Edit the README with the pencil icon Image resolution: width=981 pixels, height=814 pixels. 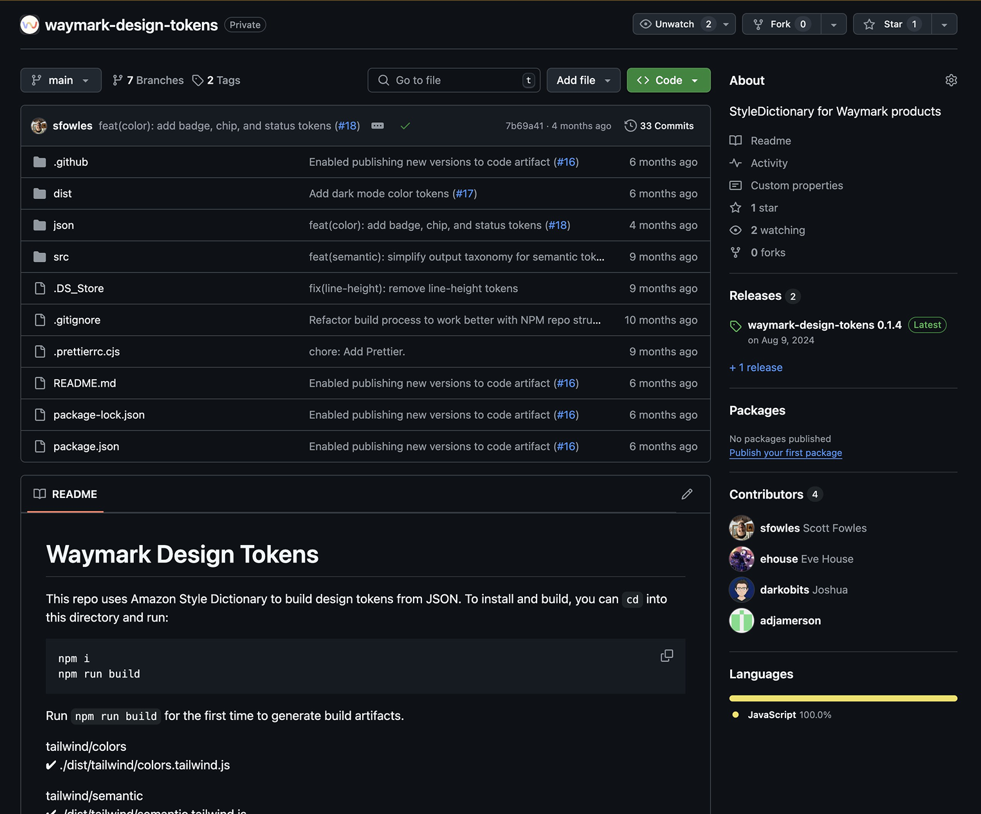point(686,494)
